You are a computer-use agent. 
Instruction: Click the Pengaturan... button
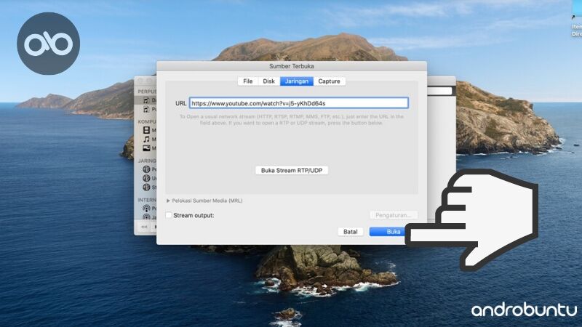tap(394, 215)
